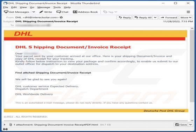Click 'Deutsche Post DHL Group' footer text

pyautogui.click(x=164, y=111)
